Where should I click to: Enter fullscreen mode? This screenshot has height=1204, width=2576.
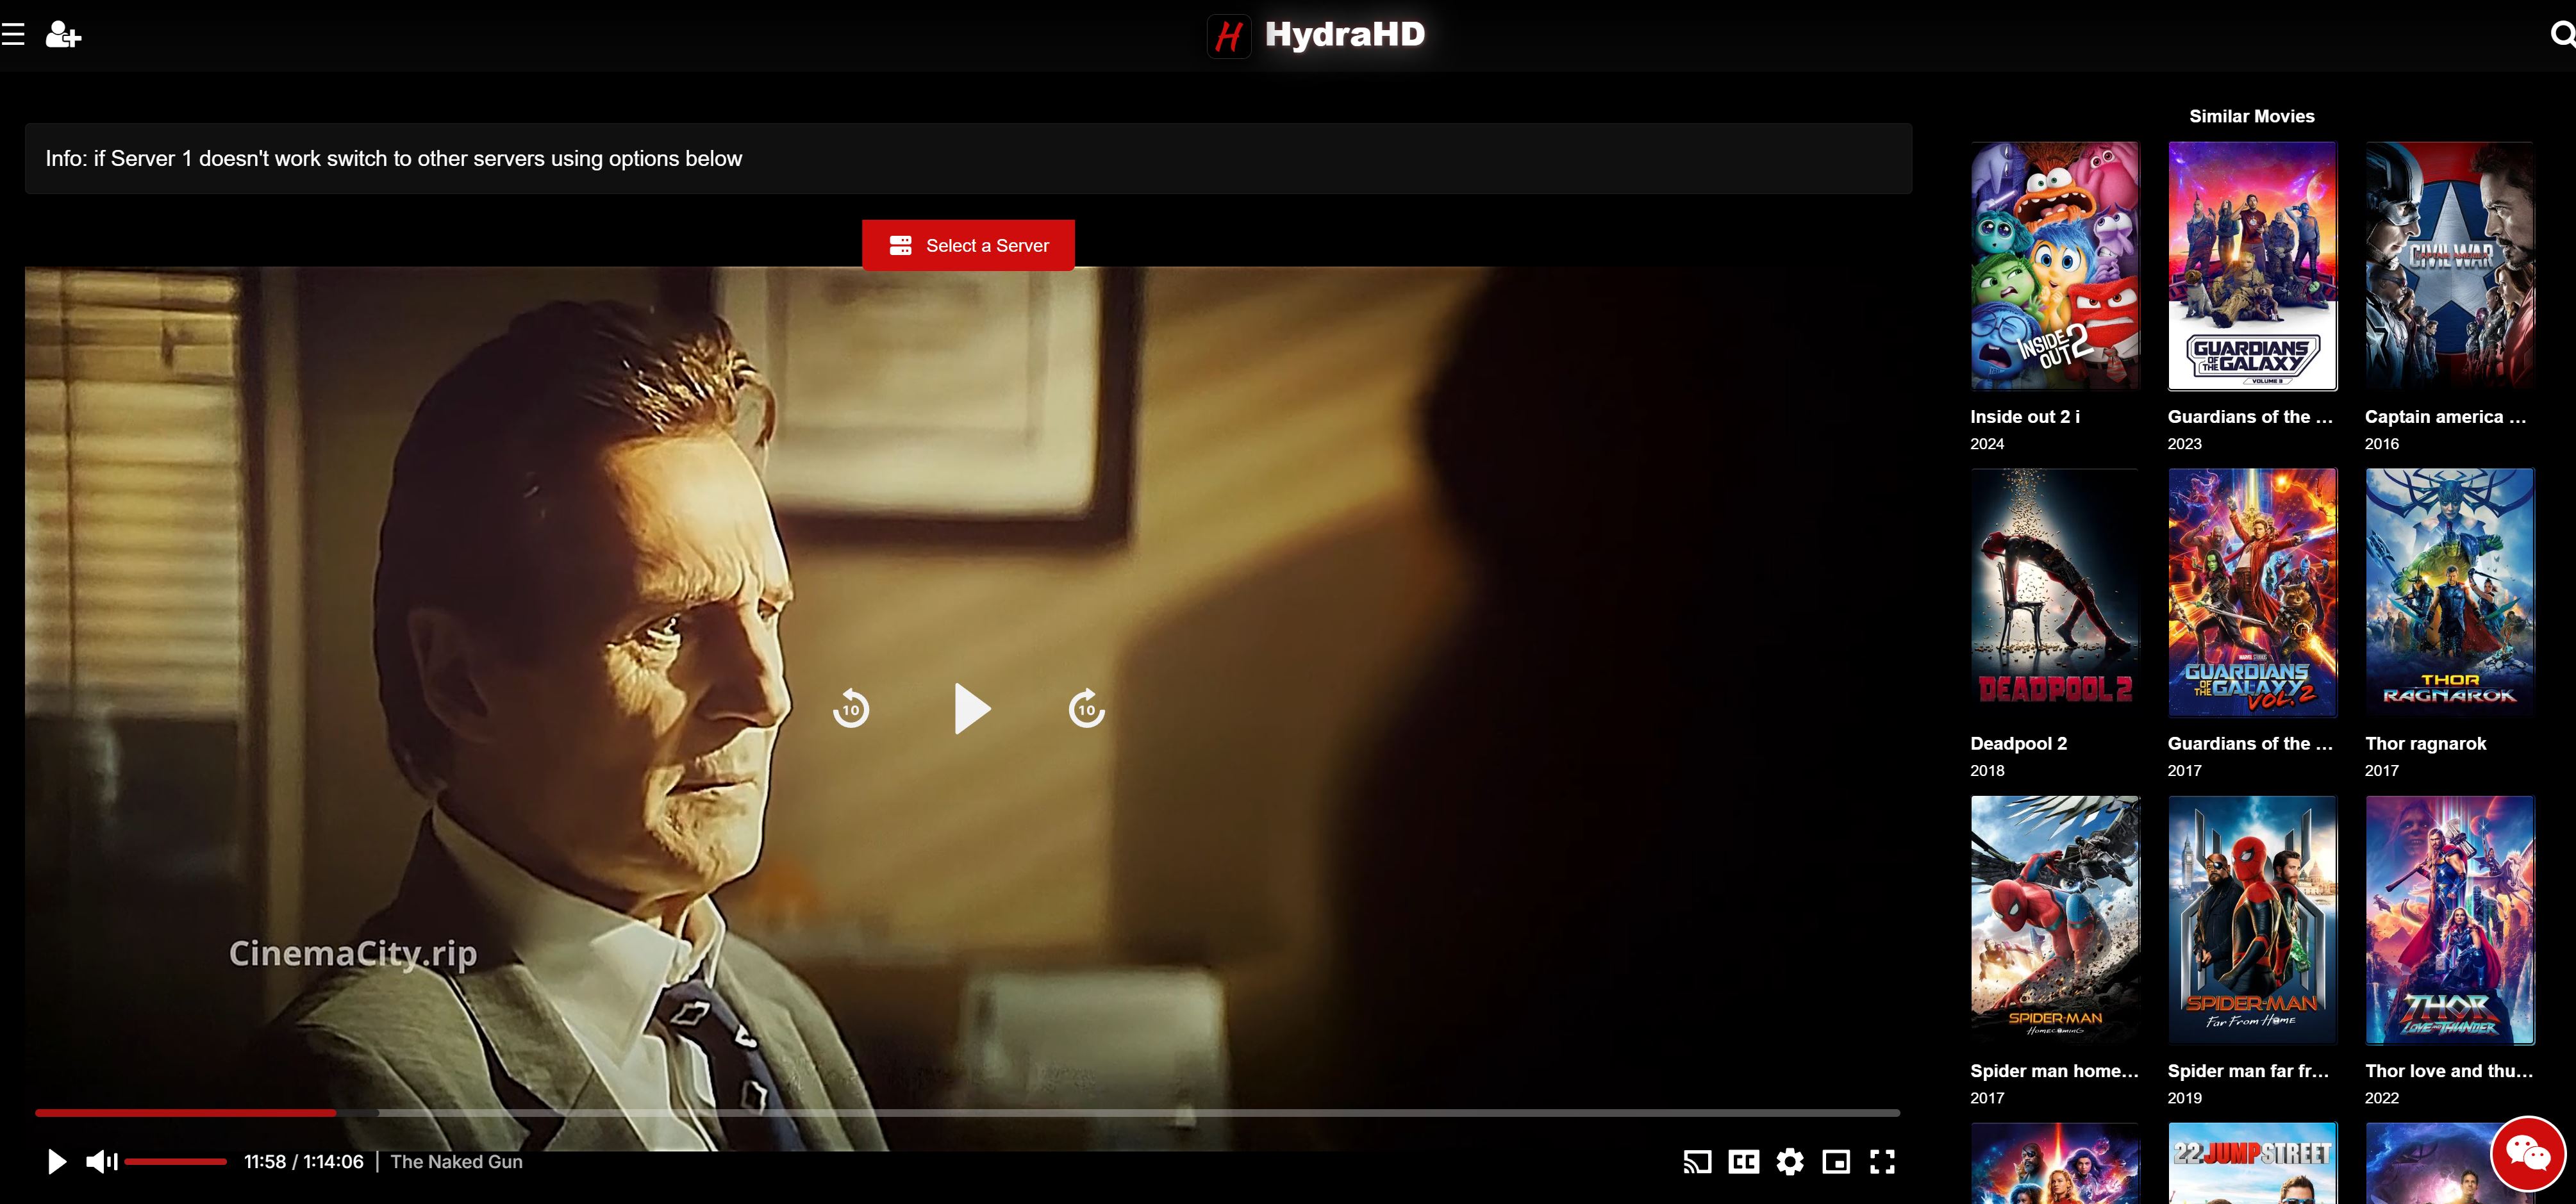coord(1882,1161)
